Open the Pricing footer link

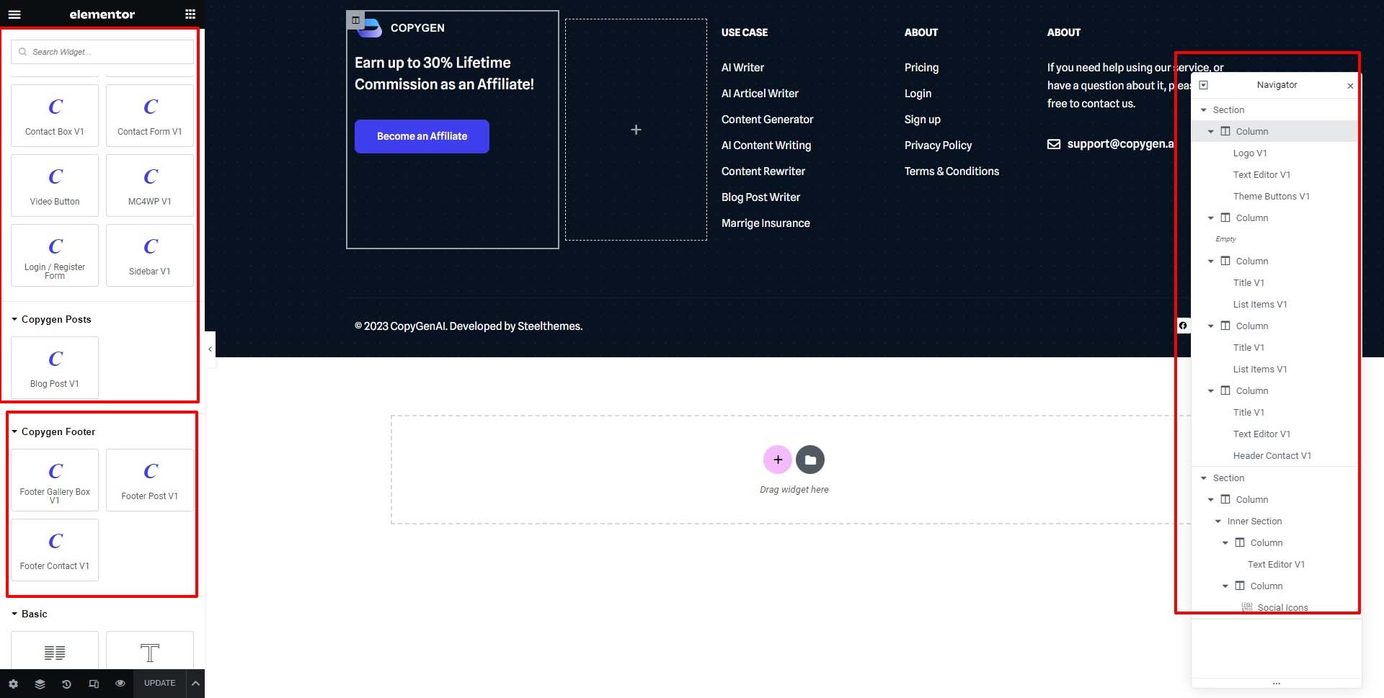click(921, 68)
